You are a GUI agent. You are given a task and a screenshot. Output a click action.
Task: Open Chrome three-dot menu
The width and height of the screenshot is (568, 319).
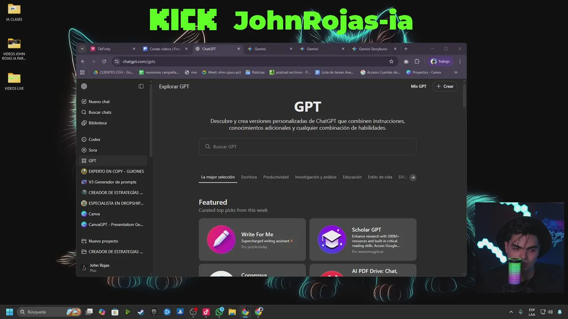tap(460, 62)
